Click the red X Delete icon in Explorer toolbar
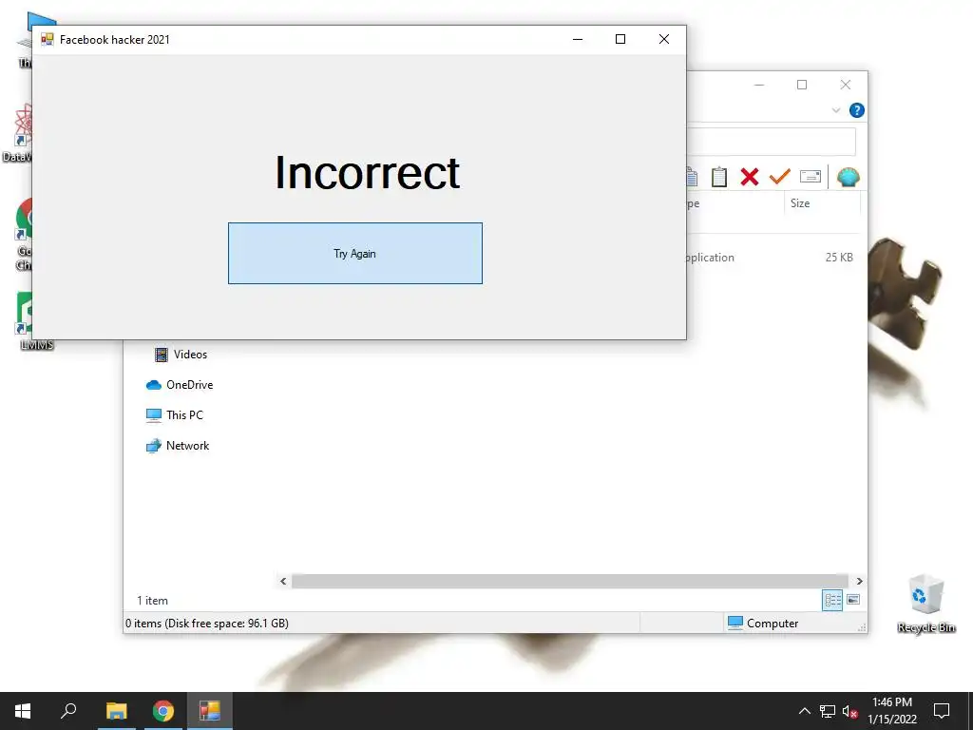The height and width of the screenshot is (730, 973). (749, 177)
